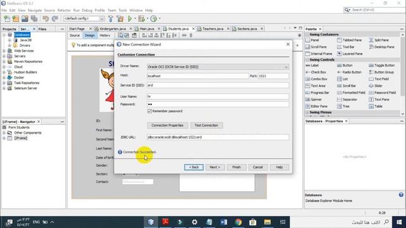
Task: Click the Preview Design icon
Action: (x=134, y=35)
